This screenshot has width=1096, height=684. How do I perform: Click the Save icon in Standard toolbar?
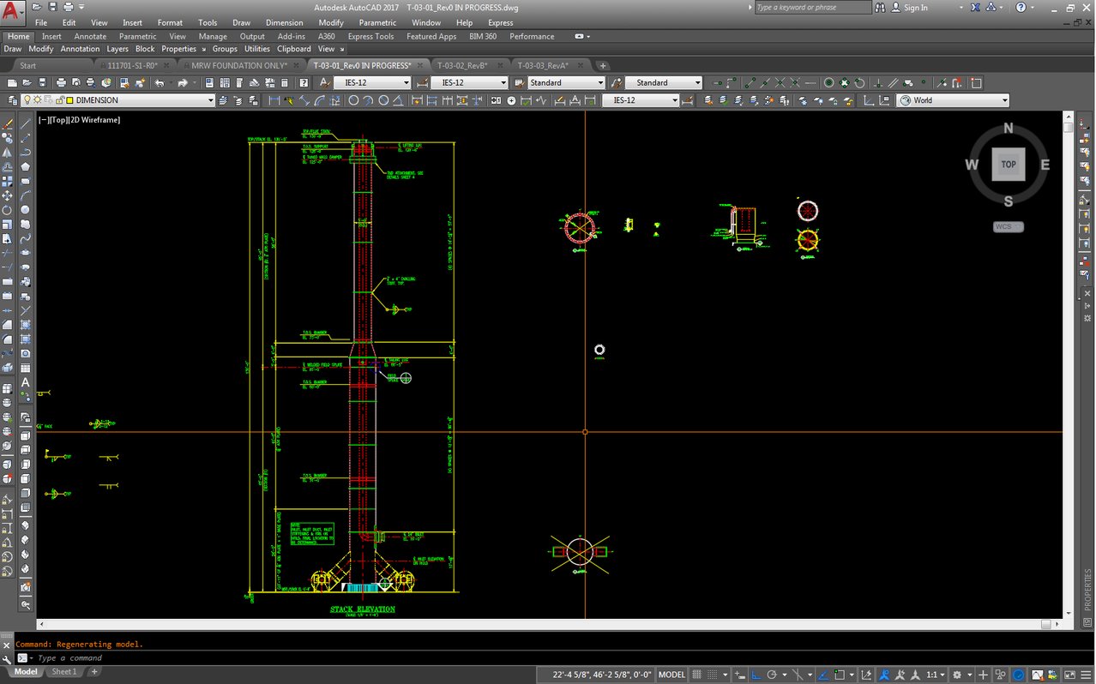(42, 83)
